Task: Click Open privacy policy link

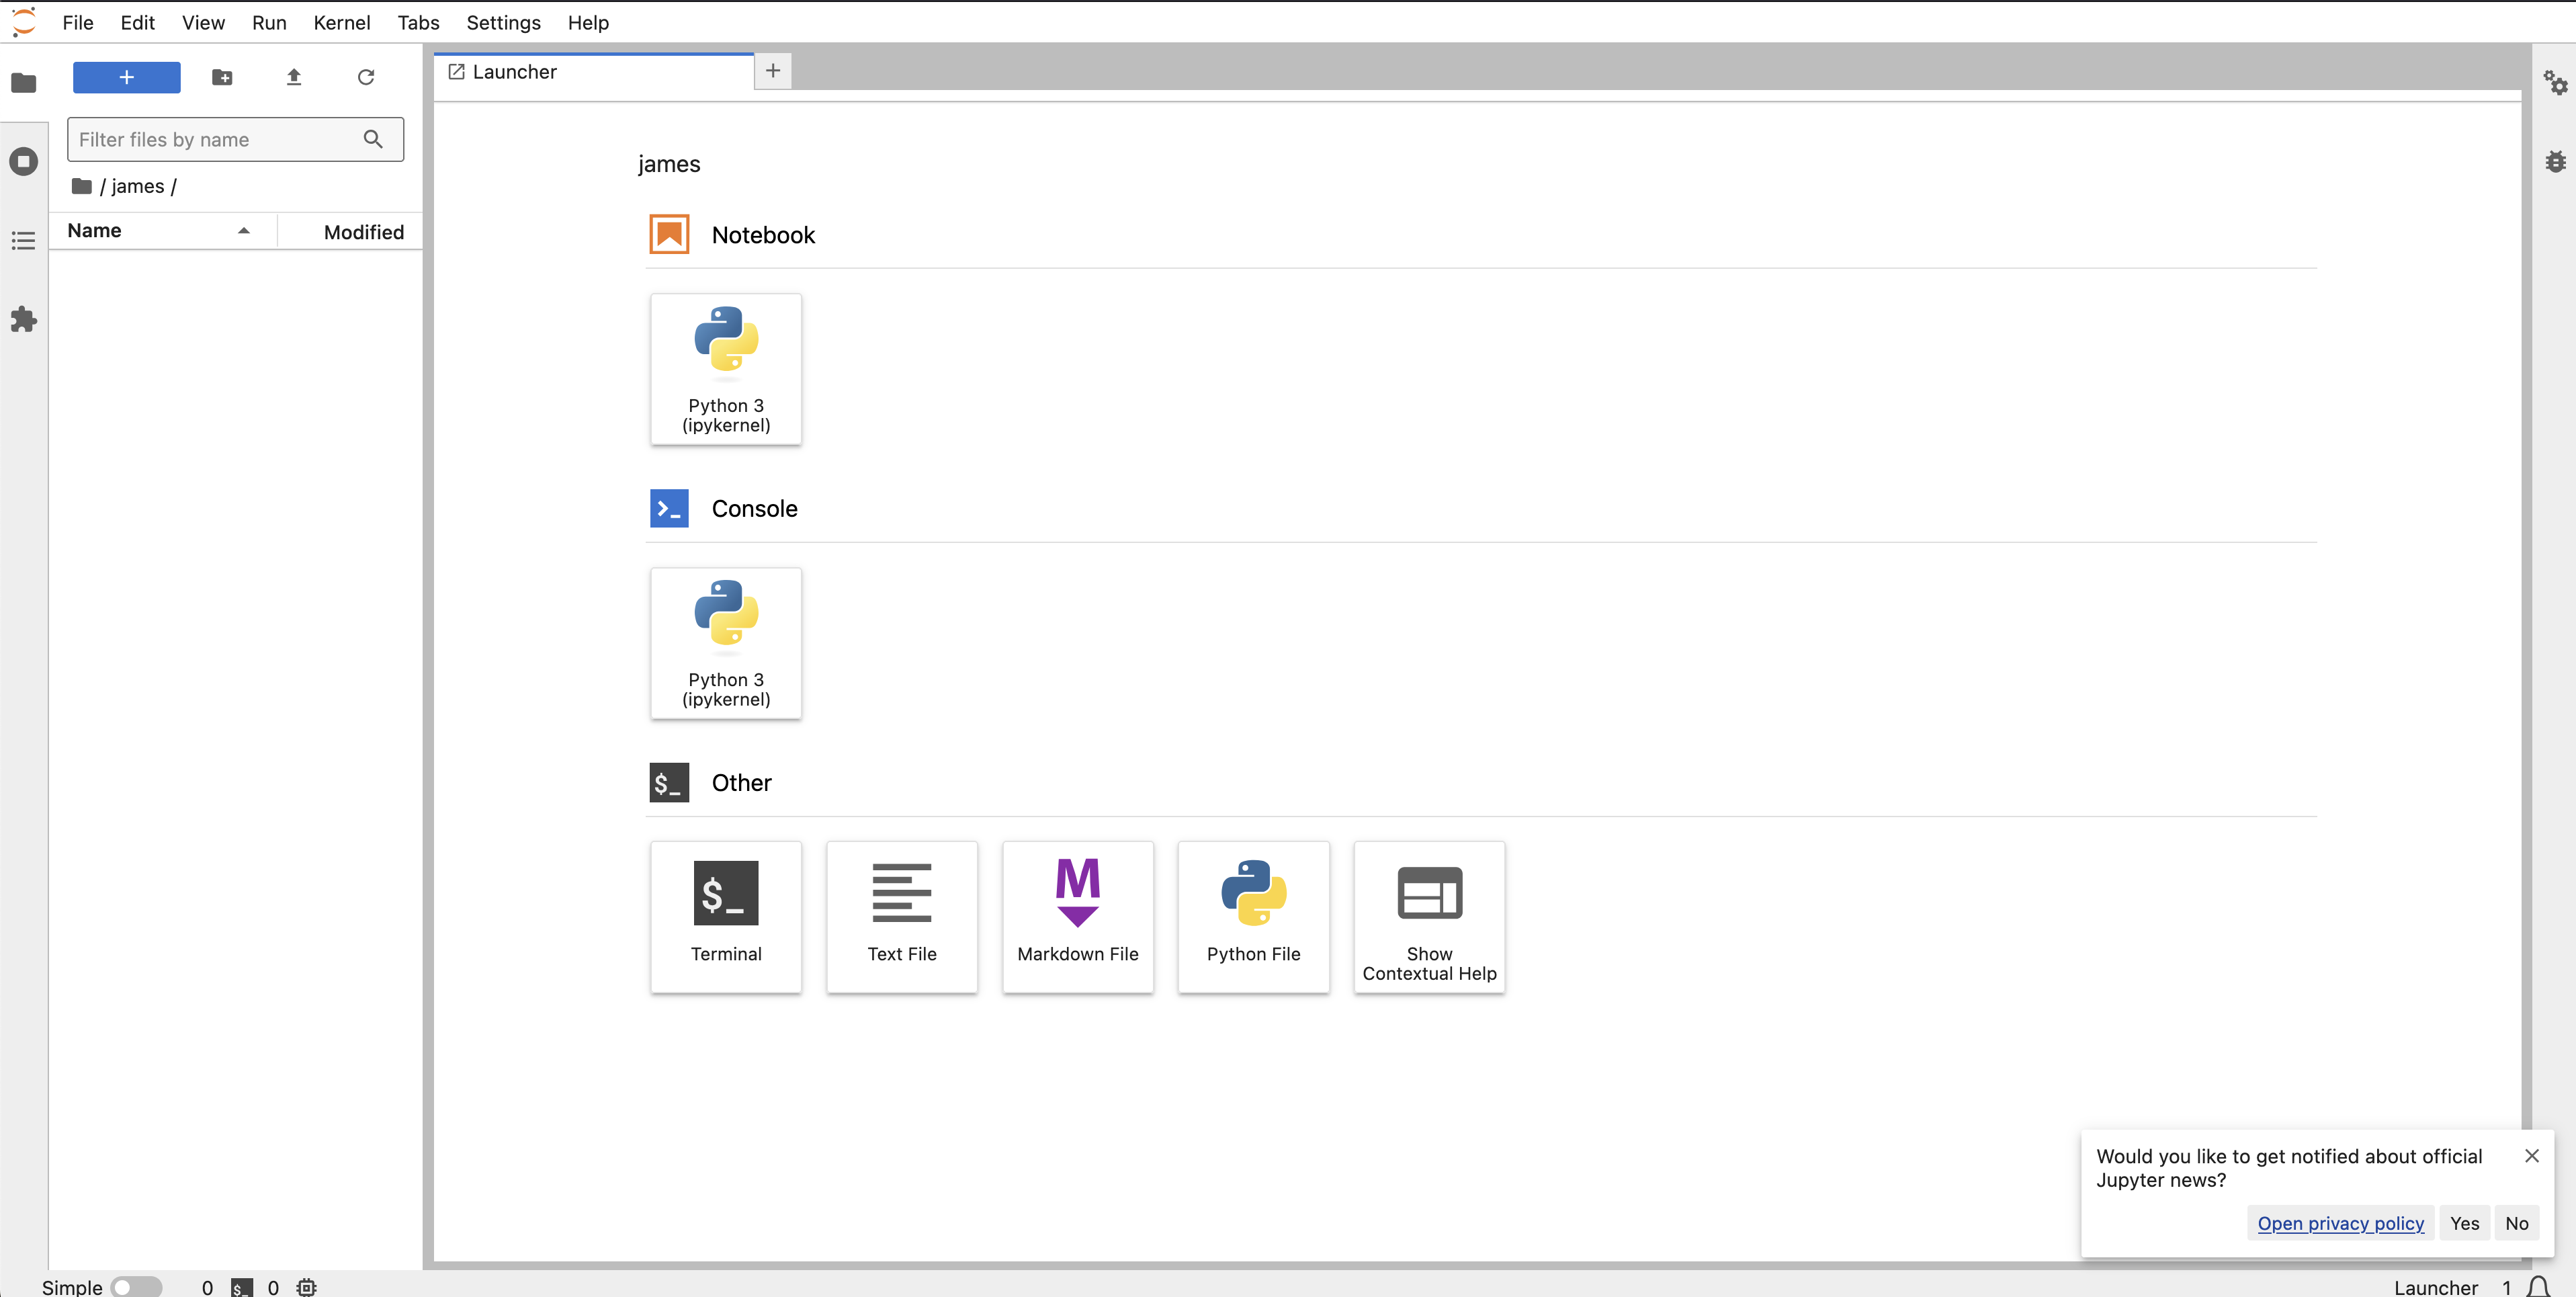Action: point(2340,1223)
